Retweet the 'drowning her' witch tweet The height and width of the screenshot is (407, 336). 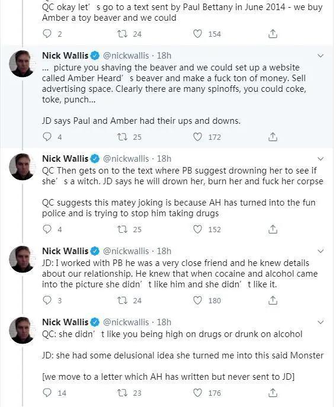point(122,229)
